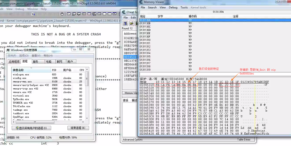Open Task Manager 查看(V) menu
Viewport: 291px width, 146px height.
[x=36, y=56]
